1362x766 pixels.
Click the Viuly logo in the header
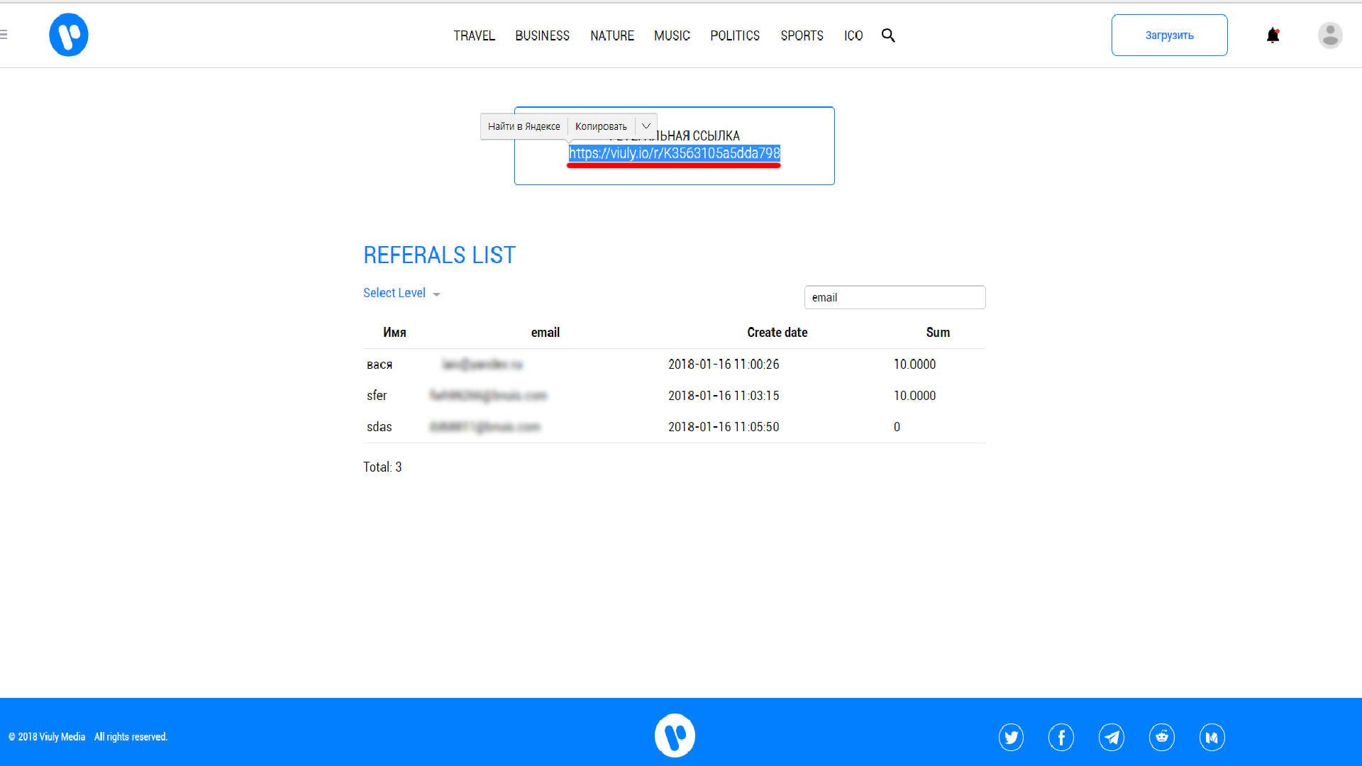coord(69,35)
